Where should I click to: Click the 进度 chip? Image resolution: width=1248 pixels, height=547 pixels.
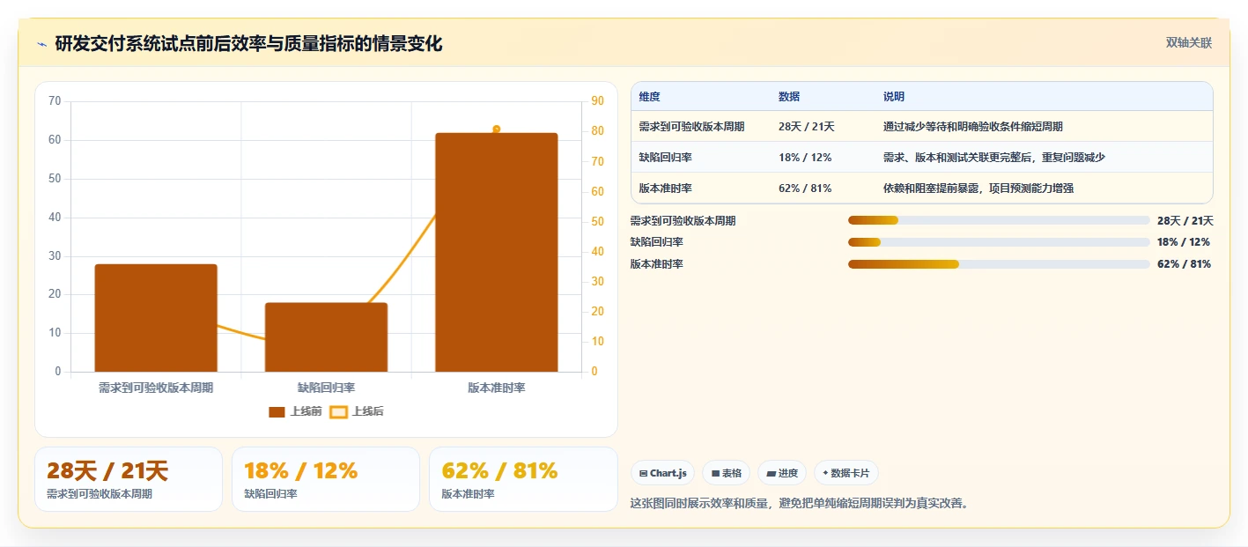782,473
